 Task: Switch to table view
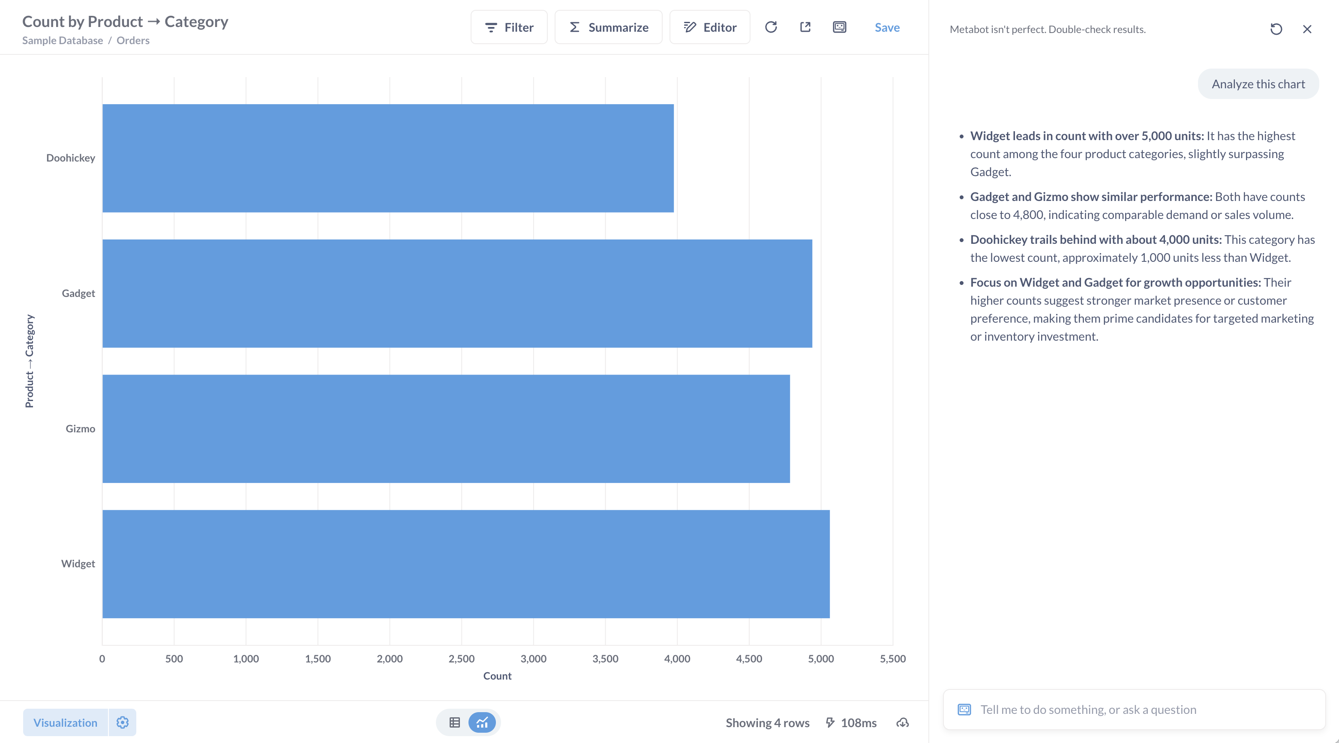point(454,722)
